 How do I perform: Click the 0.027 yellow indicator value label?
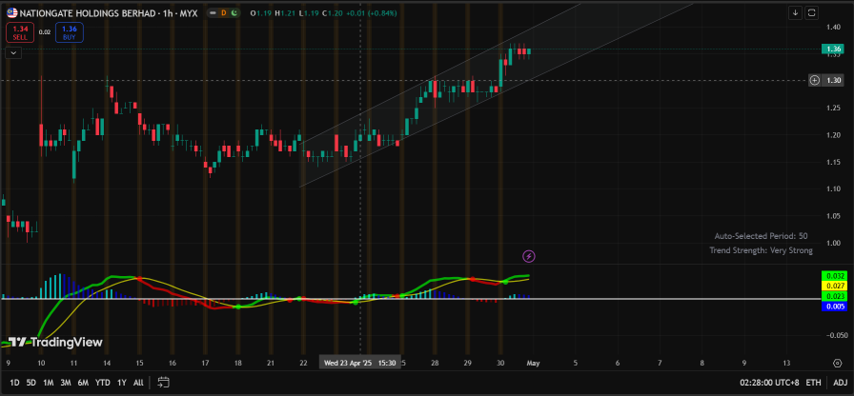(x=834, y=286)
